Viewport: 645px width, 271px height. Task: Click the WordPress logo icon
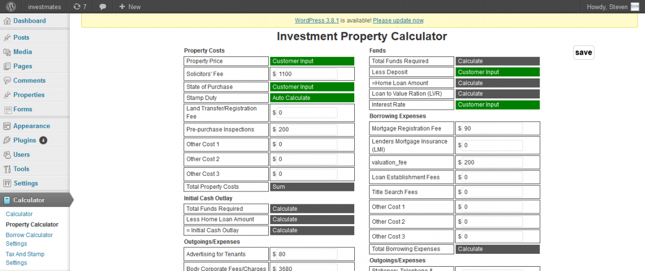11,7
